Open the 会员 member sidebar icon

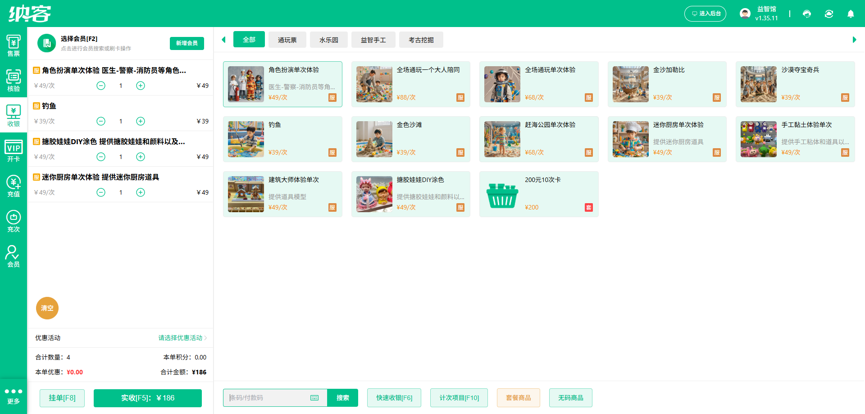[14, 256]
